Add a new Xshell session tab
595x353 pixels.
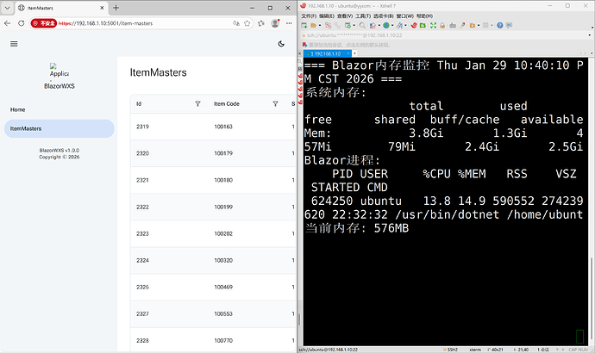[354, 52]
